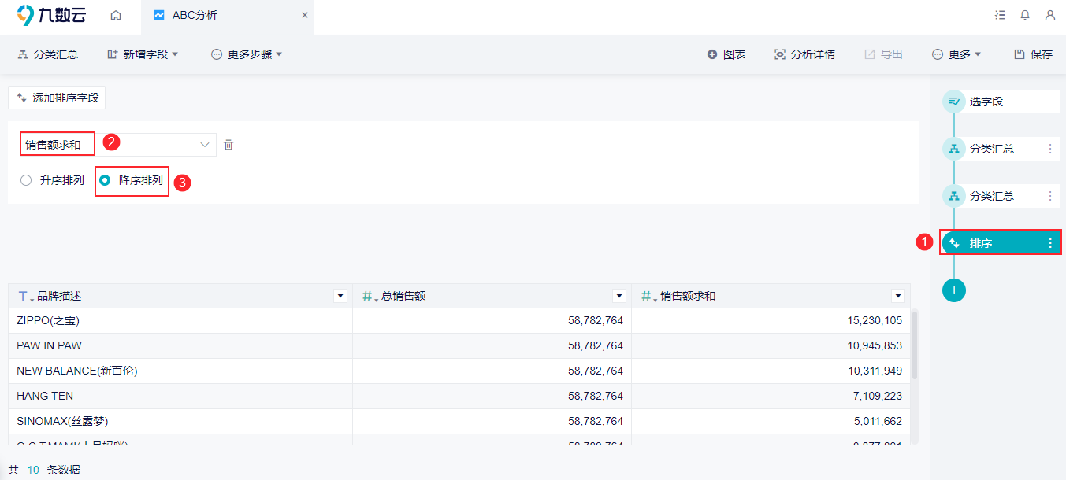The width and height of the screenshot is (1066, 480).
Task: Open 品牌描述 column filter dropdown
Action: pyautogui.click(x=340, y=296)
